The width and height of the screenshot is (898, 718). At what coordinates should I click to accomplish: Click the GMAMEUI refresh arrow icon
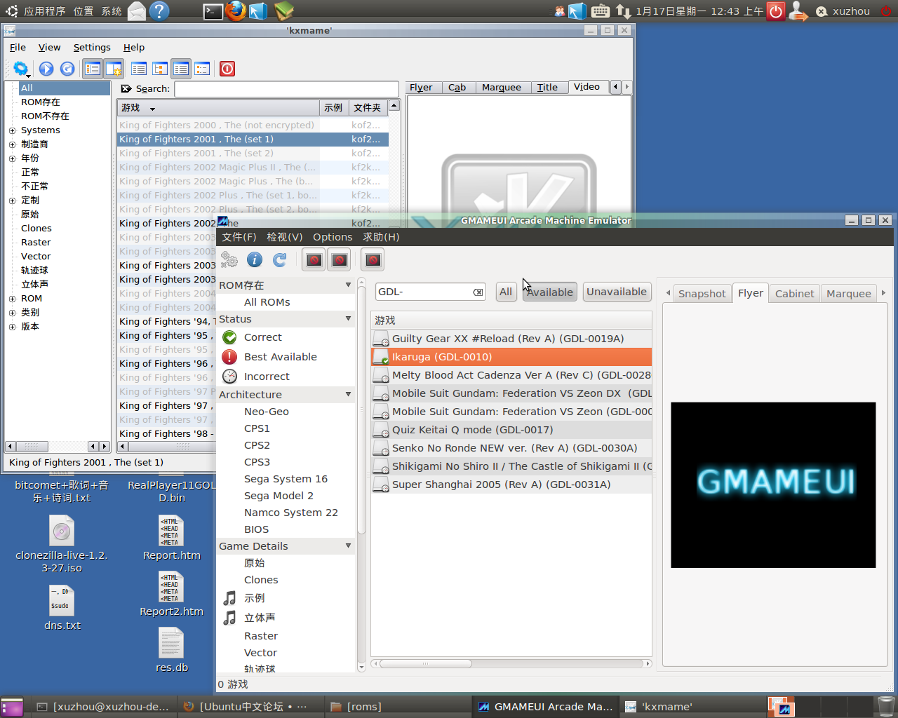coord(280,260)
